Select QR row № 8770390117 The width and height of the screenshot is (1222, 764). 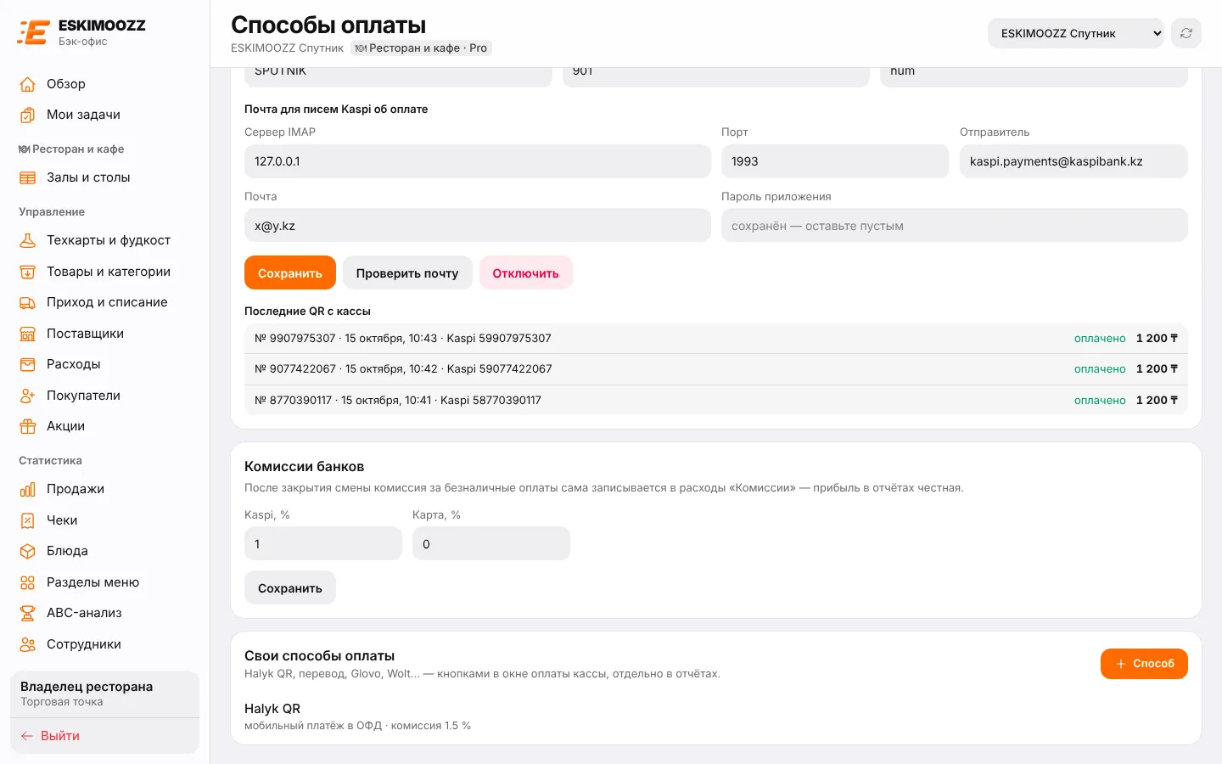(716, 400)
